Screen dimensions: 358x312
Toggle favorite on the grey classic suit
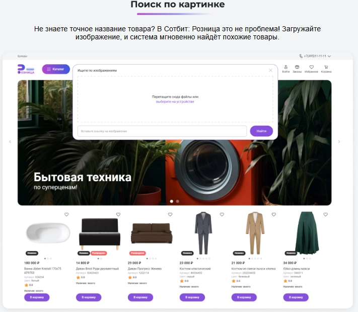pos(222,215)
